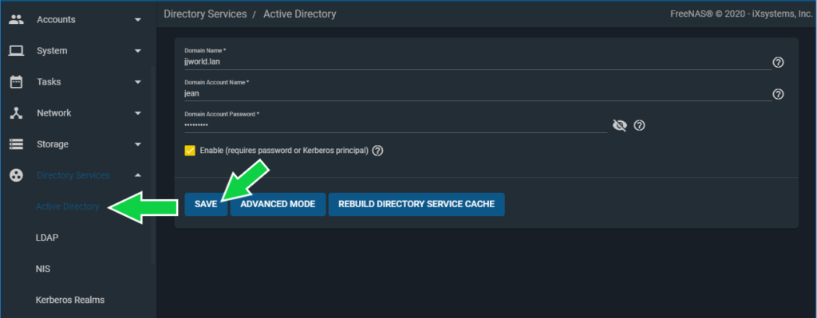Click the Tasks calendar icon

tap(17, 82)
